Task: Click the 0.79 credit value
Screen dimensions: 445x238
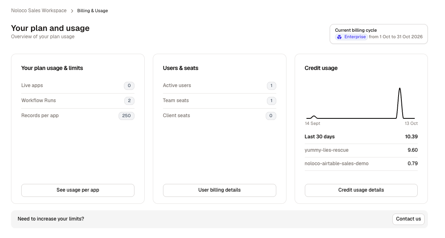Action: (x=413, y=164)
